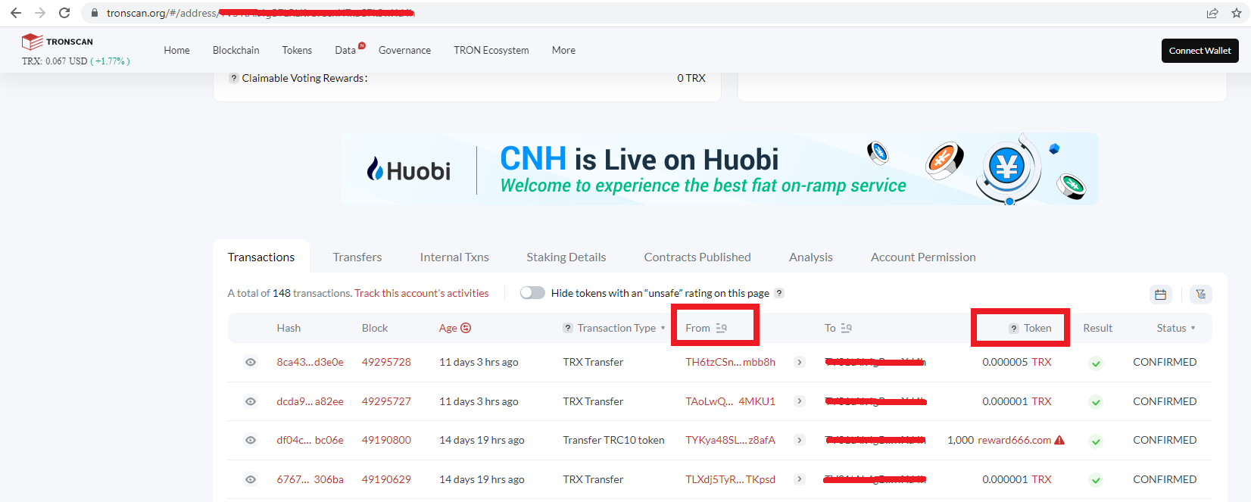Viewport: 1251px width, 502px height.
Task: Click arrow icon in TLXdj5TyR...TKpsd row
Action: point(799,479)
